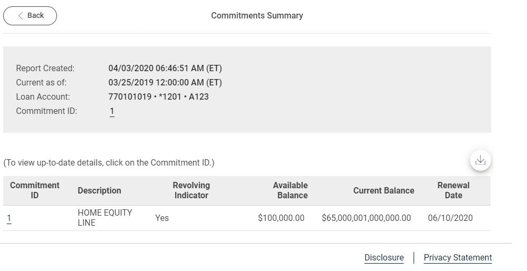View the Privacy Statement
This screenshot has height=271, width=527.
[x=457, y=258]
